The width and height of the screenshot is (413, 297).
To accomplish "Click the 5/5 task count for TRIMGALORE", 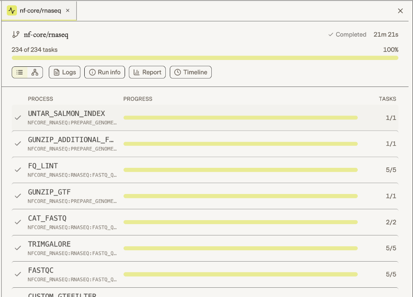I will [391, 248].
